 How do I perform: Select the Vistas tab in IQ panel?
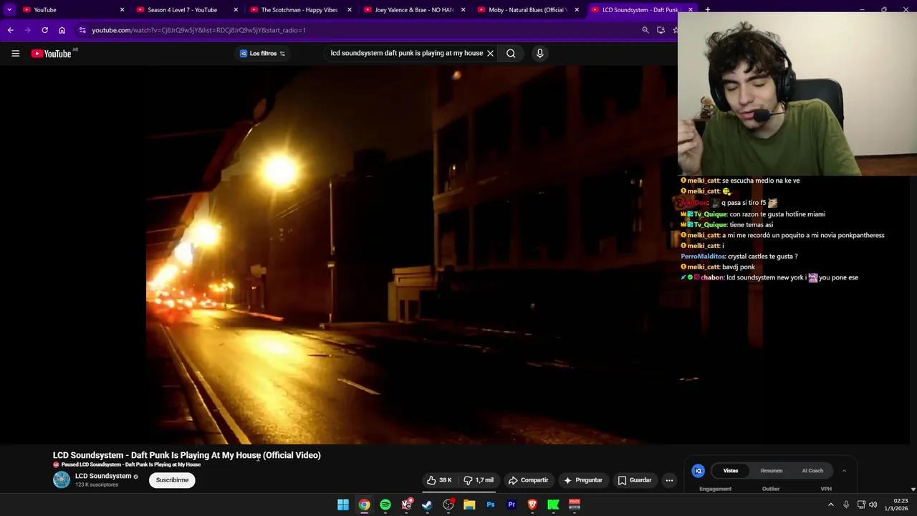[x=731, y=471]
